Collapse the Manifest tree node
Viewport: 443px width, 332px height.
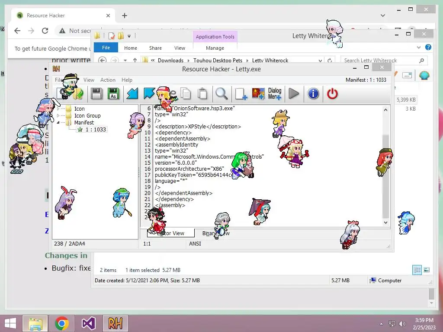pyautogui.click(x=58, y=122)
